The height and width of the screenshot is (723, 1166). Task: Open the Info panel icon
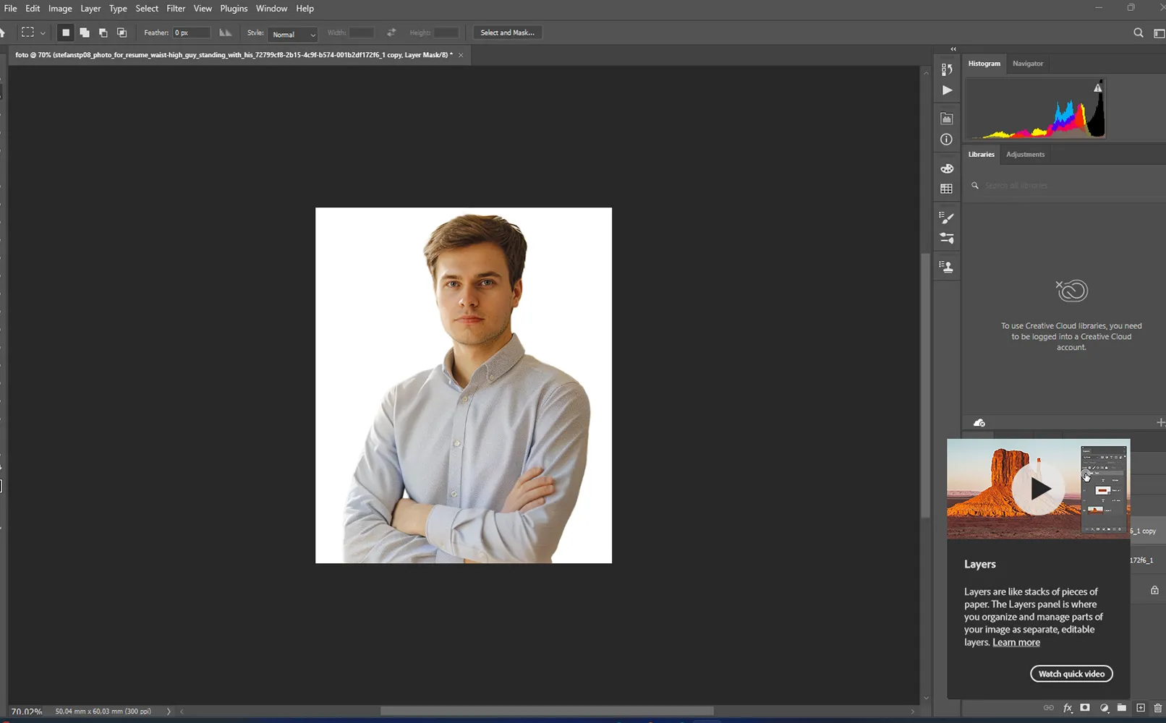pos(946,140)
